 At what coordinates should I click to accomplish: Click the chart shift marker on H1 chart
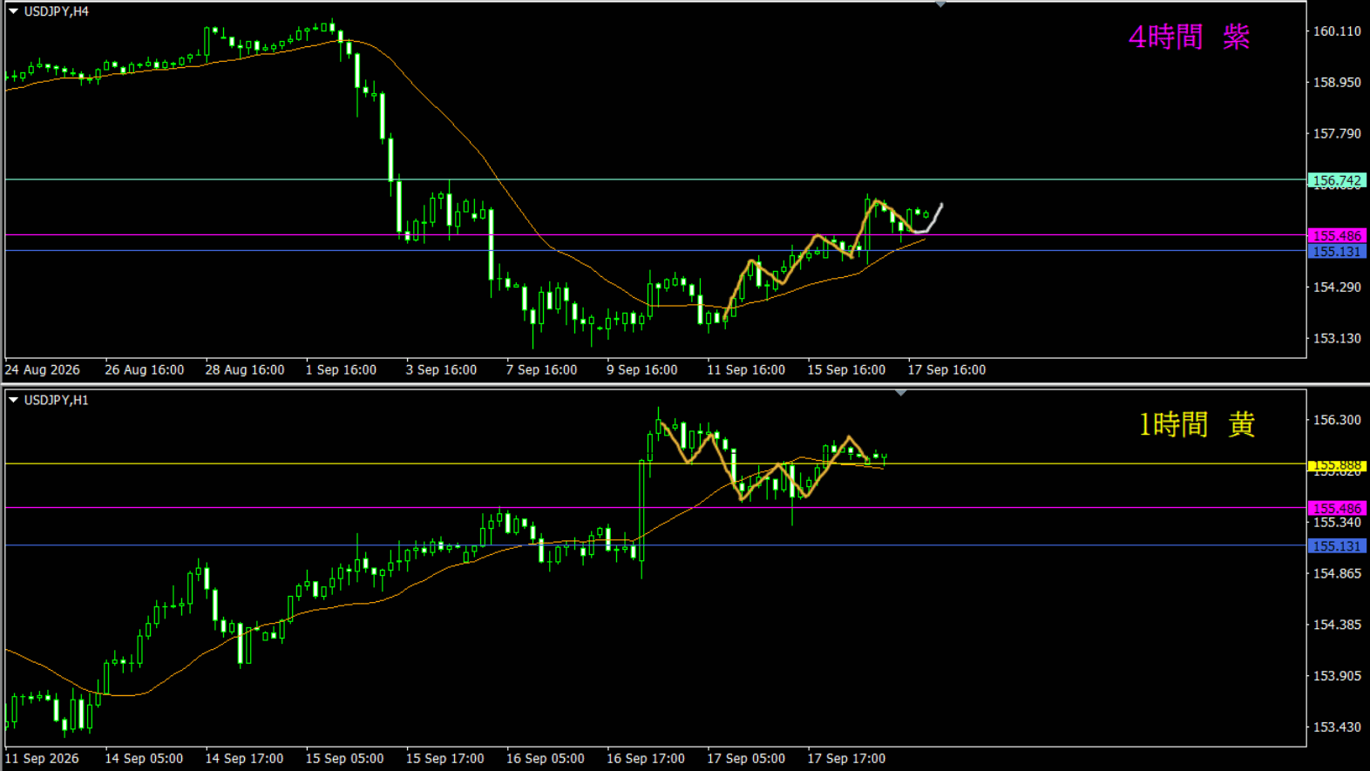(x=901, y=393)
